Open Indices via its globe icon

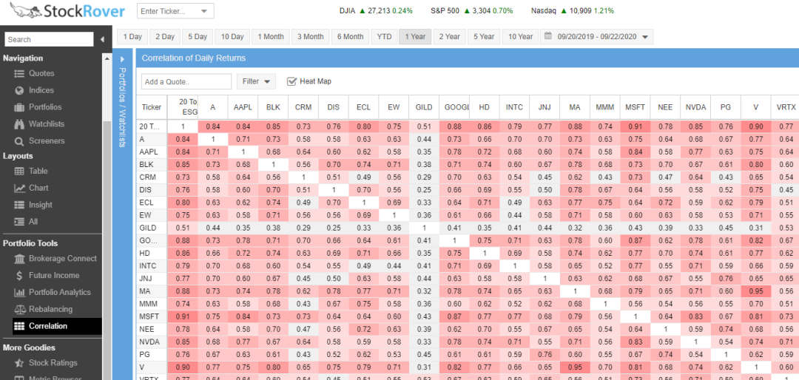tap(20, 90)
